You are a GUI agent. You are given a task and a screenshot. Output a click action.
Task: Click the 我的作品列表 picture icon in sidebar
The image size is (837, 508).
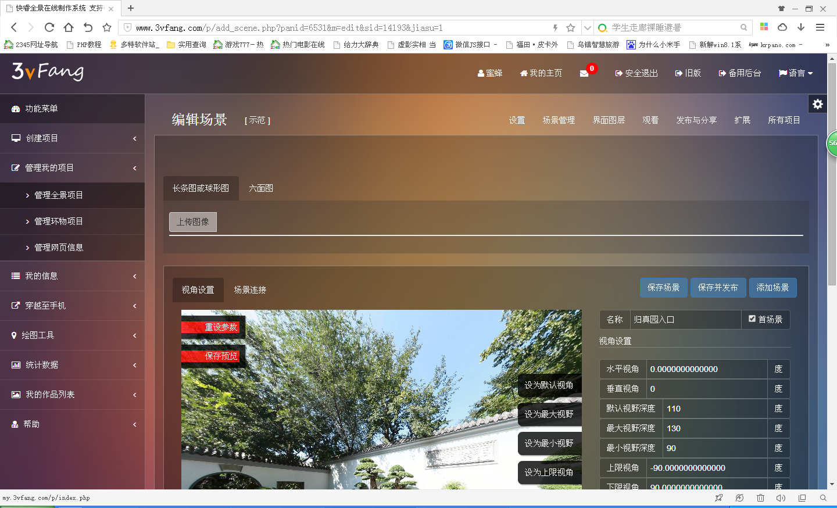16,395
